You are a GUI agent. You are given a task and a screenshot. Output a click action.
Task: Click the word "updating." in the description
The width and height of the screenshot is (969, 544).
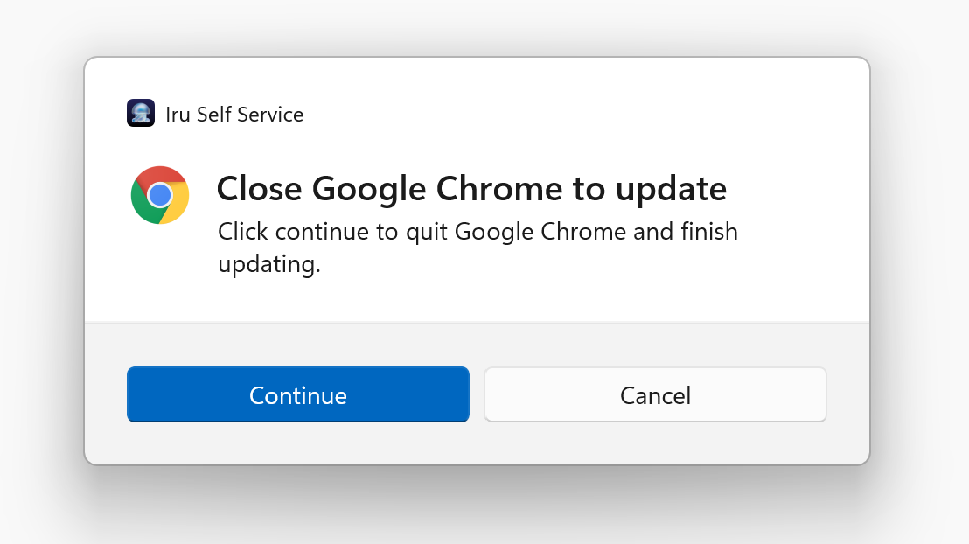(269, 263)
